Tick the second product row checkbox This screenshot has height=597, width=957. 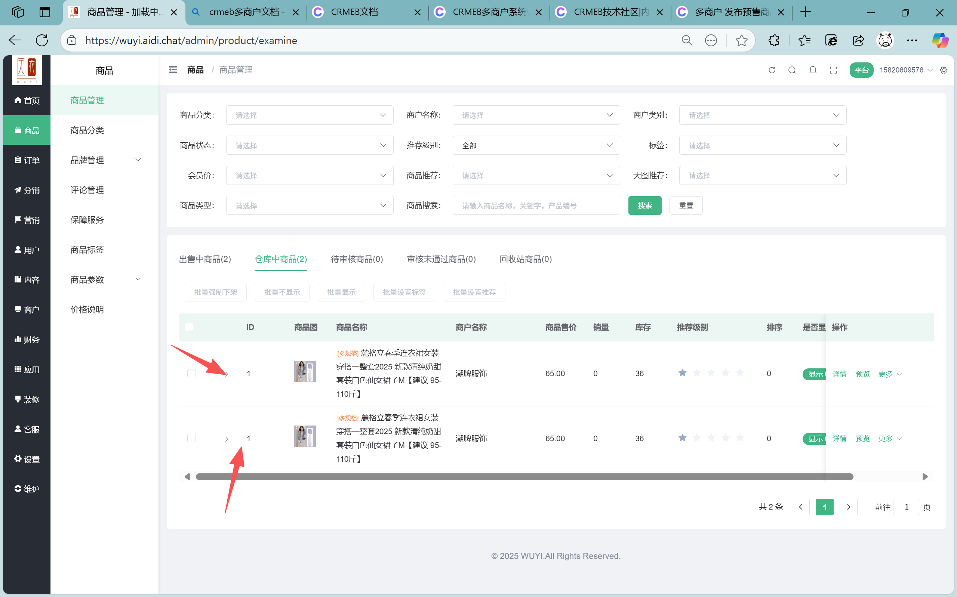(x=191, y=438)
